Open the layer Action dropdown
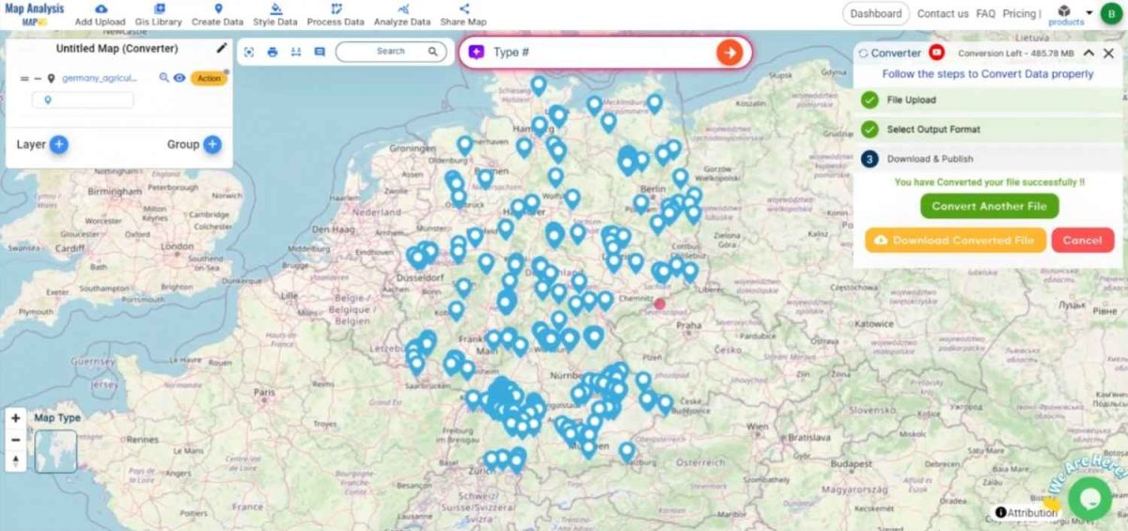 click(209, 78)
